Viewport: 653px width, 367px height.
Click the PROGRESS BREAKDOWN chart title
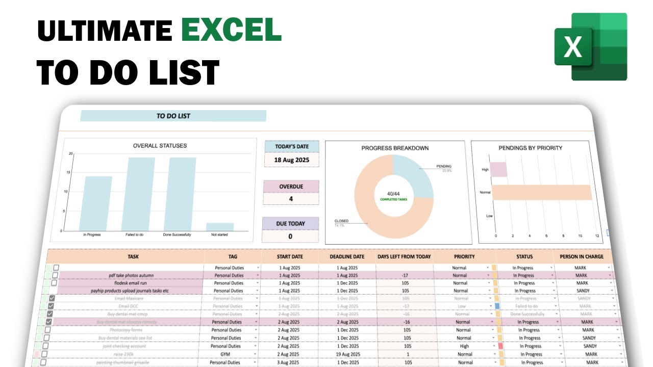(395, 148)
